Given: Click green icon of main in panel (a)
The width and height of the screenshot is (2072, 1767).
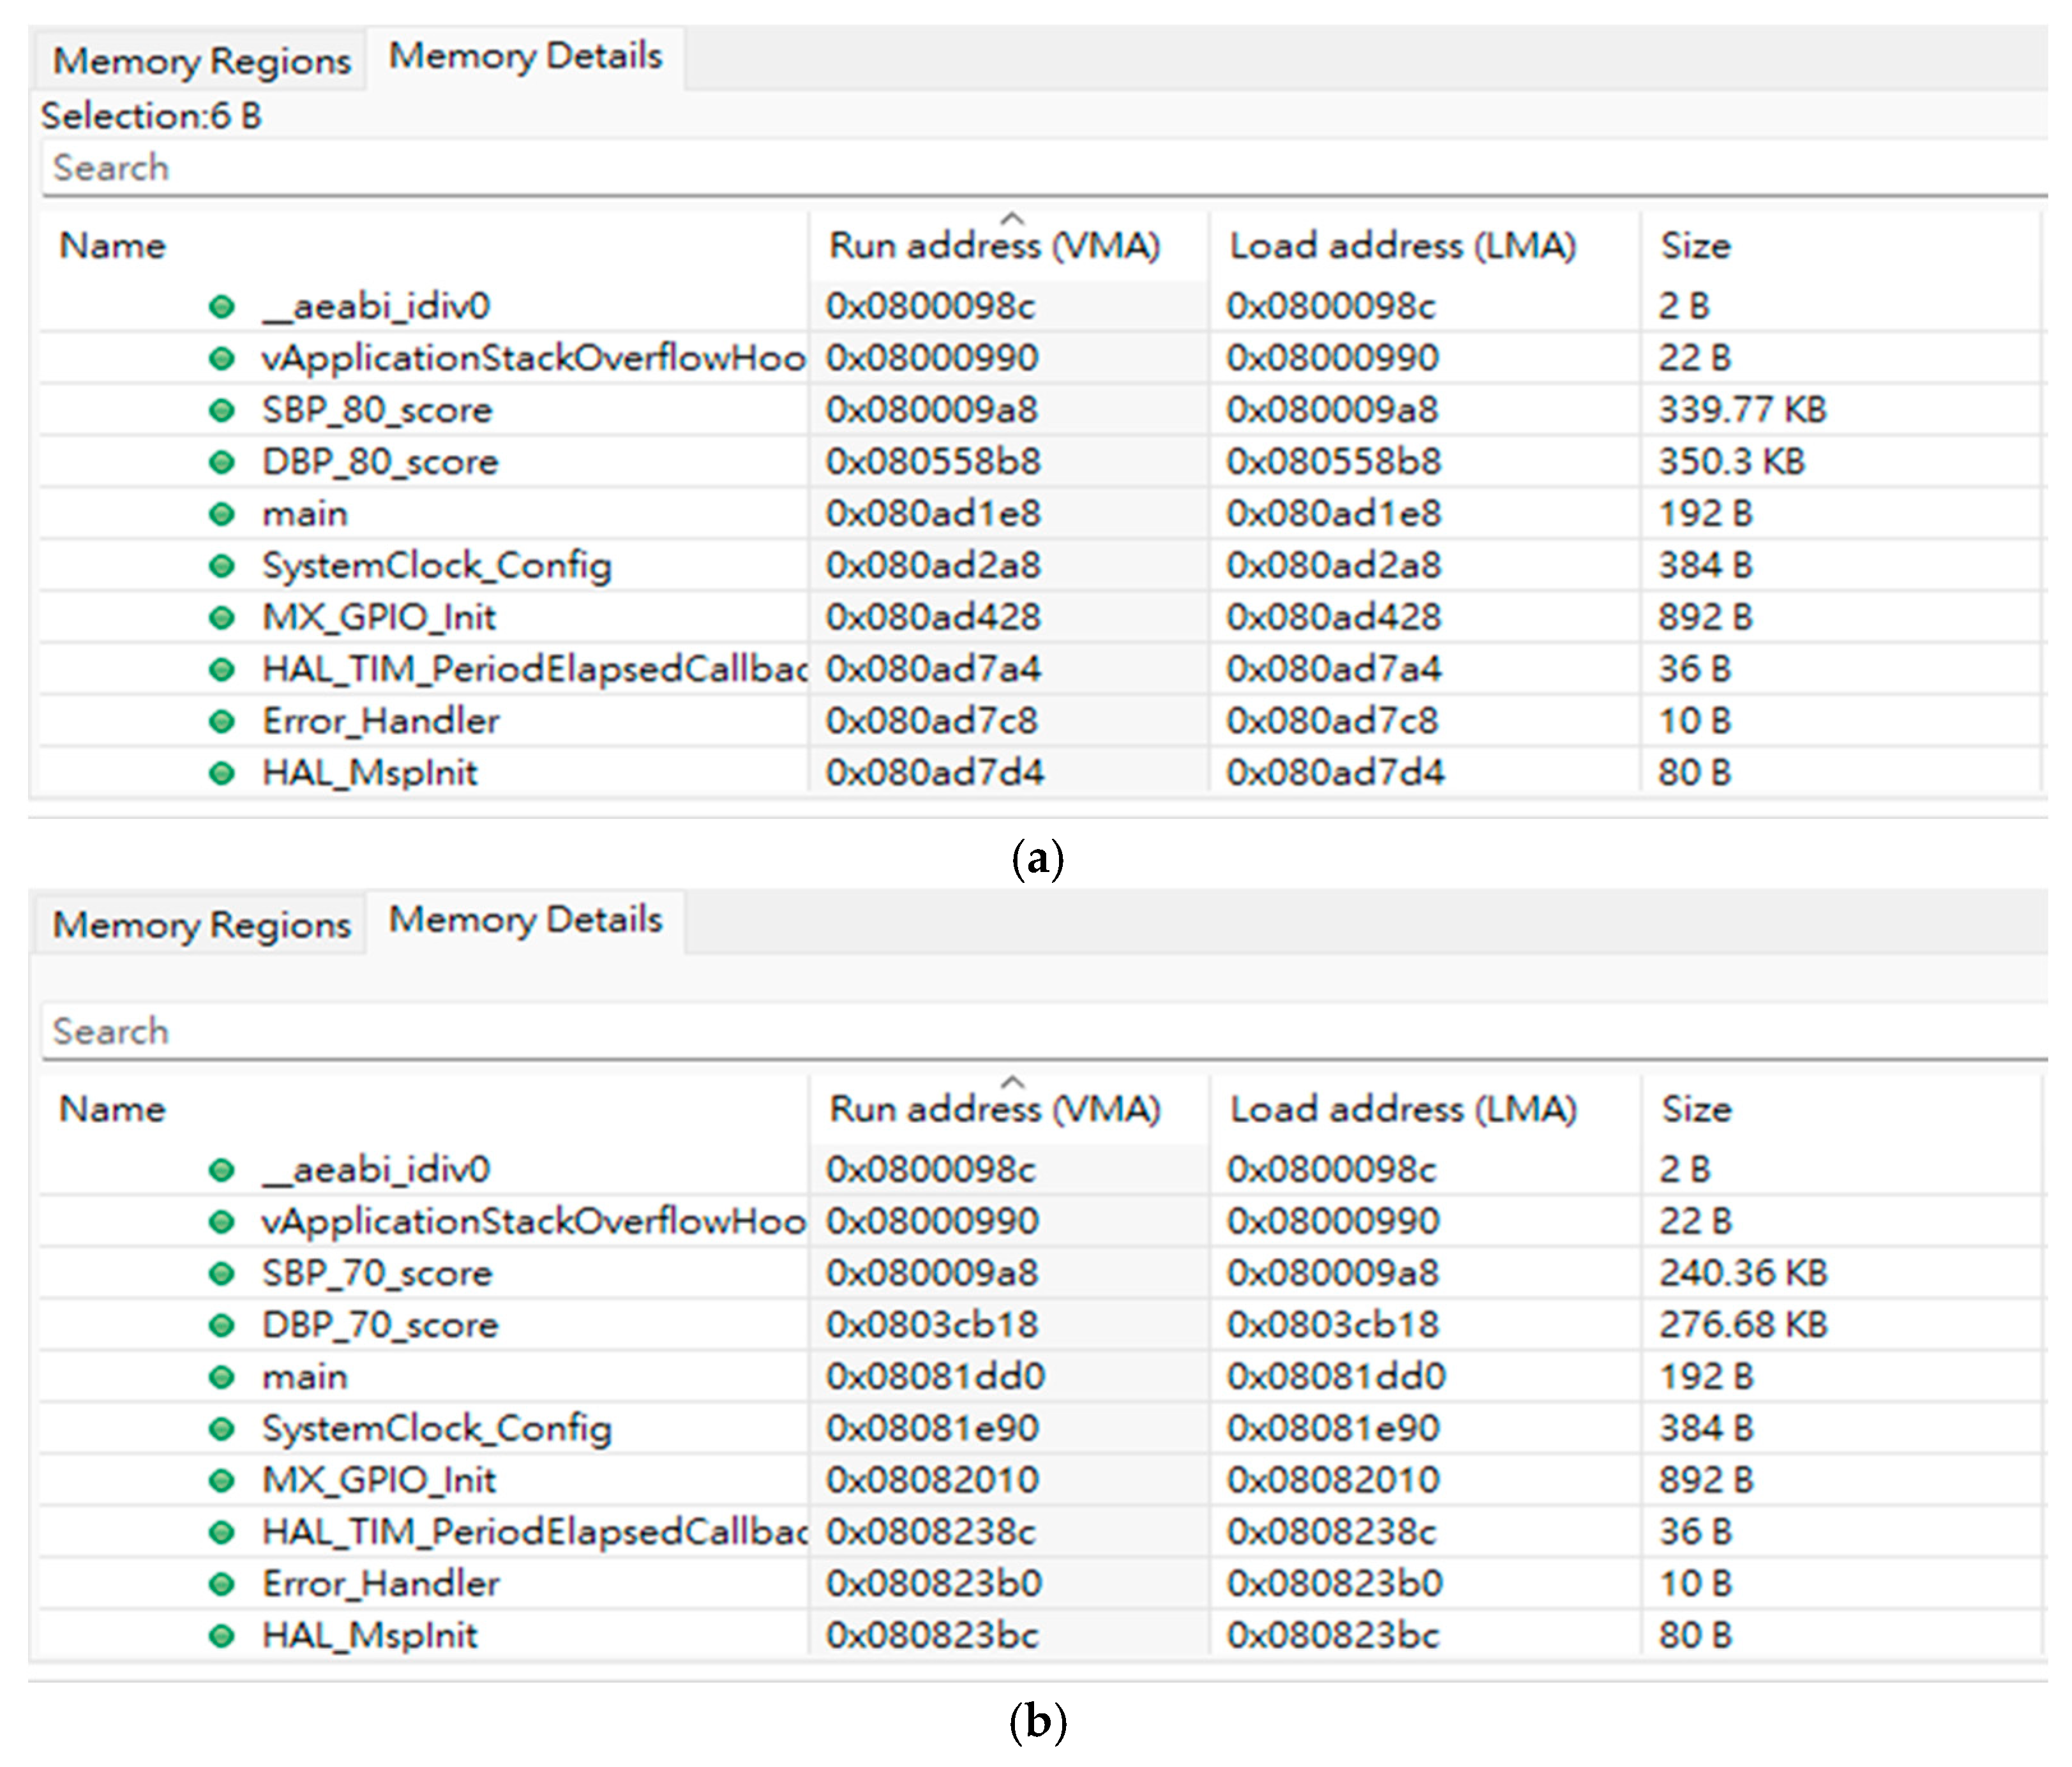Looking at the screenshot, I should [222, 514].
